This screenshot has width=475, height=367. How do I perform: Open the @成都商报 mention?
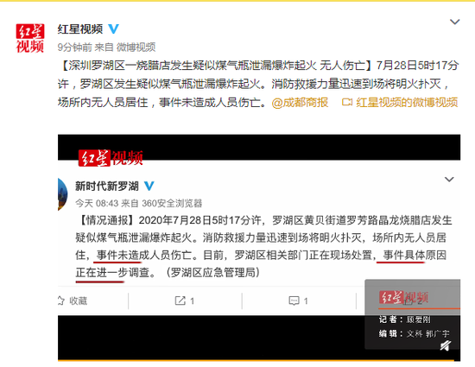300,103
